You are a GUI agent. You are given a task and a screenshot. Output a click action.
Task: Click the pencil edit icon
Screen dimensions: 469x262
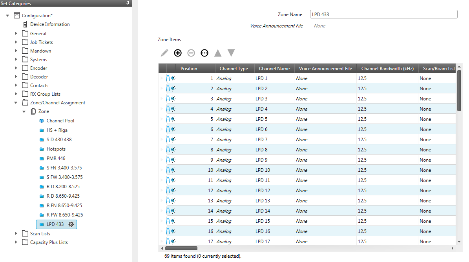[164, 53]
